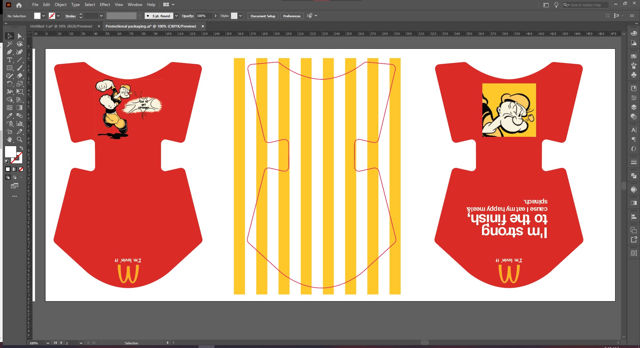Go to the Home screen
Viewport: 640px width, 348px height.
click(19, 5)
